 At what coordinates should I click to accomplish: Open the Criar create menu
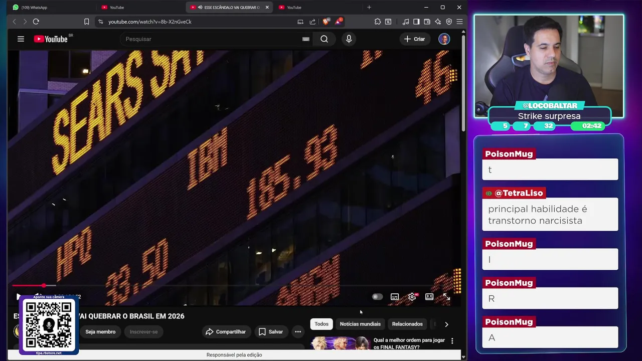[414, 39]
